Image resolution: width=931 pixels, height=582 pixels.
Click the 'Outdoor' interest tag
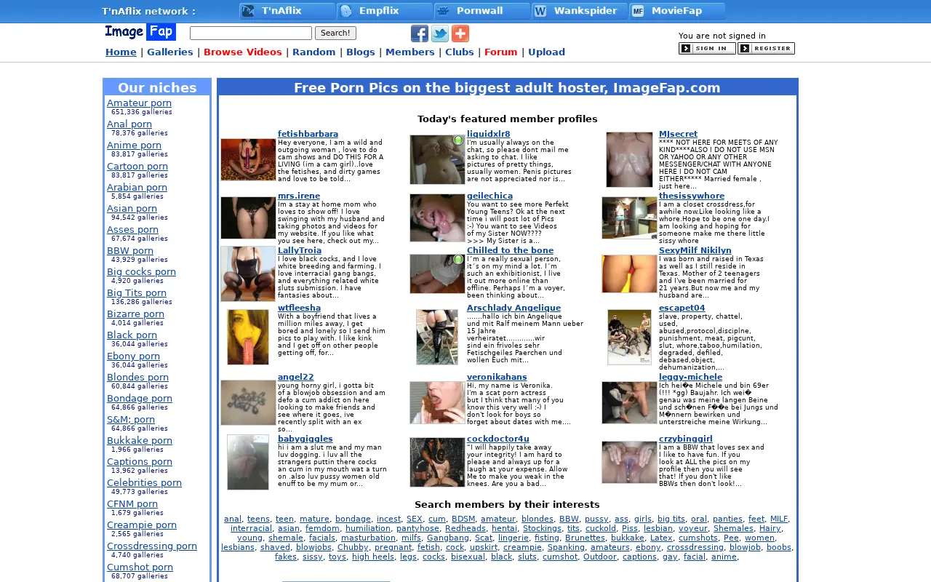click(x=600, y=557)
